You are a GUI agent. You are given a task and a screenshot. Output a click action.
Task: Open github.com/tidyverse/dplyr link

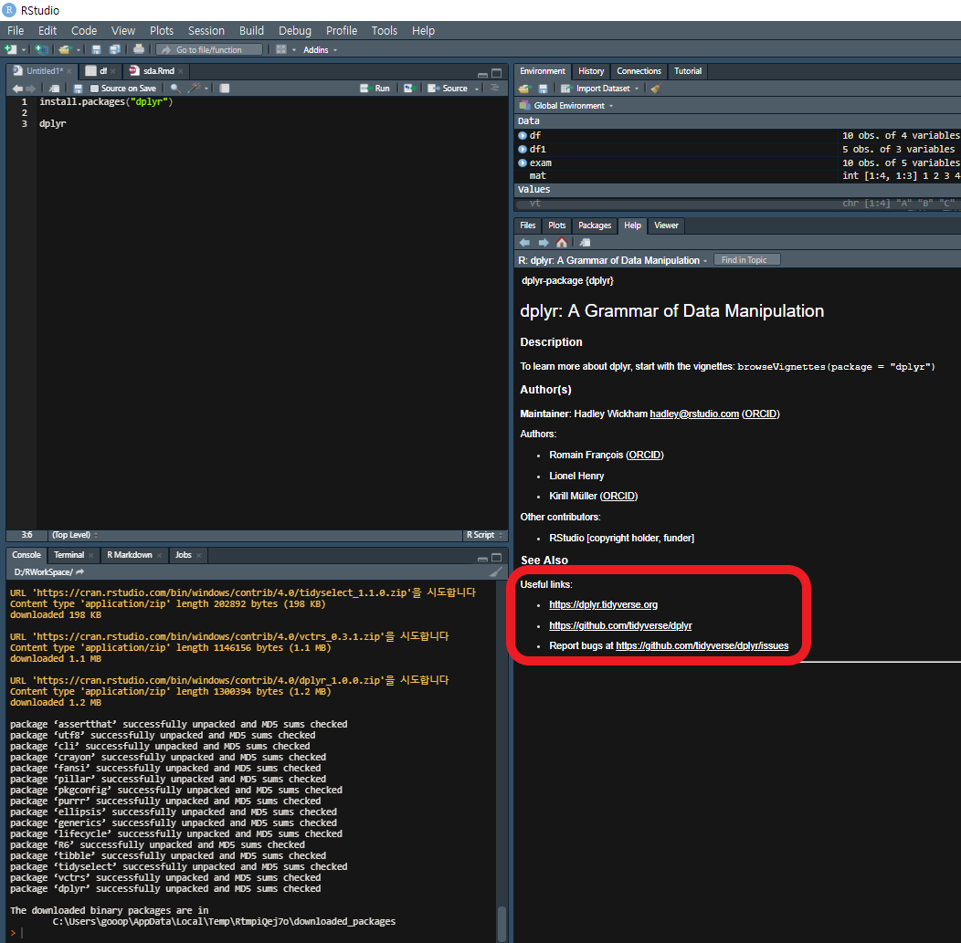(x=620, y=626)
